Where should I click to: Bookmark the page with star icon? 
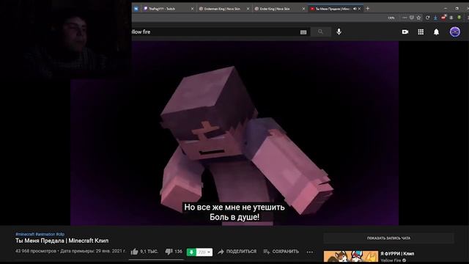coord(418,18)
